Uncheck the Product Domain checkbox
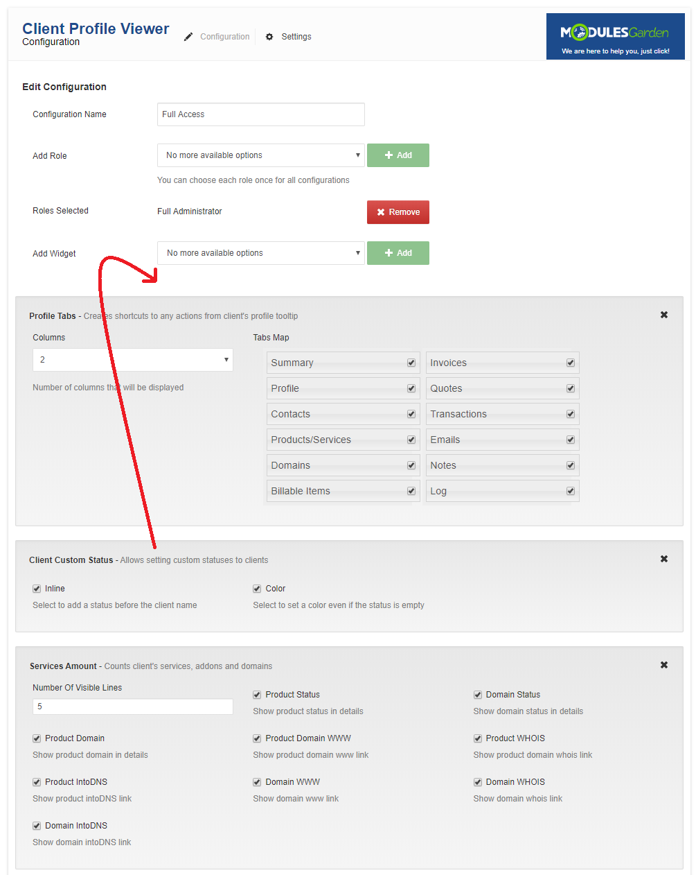Screen dimensions: 696x875 [37, 738]
